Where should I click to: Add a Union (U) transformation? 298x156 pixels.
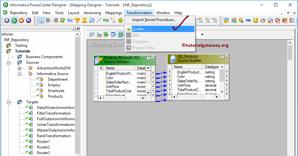point(256,20)
